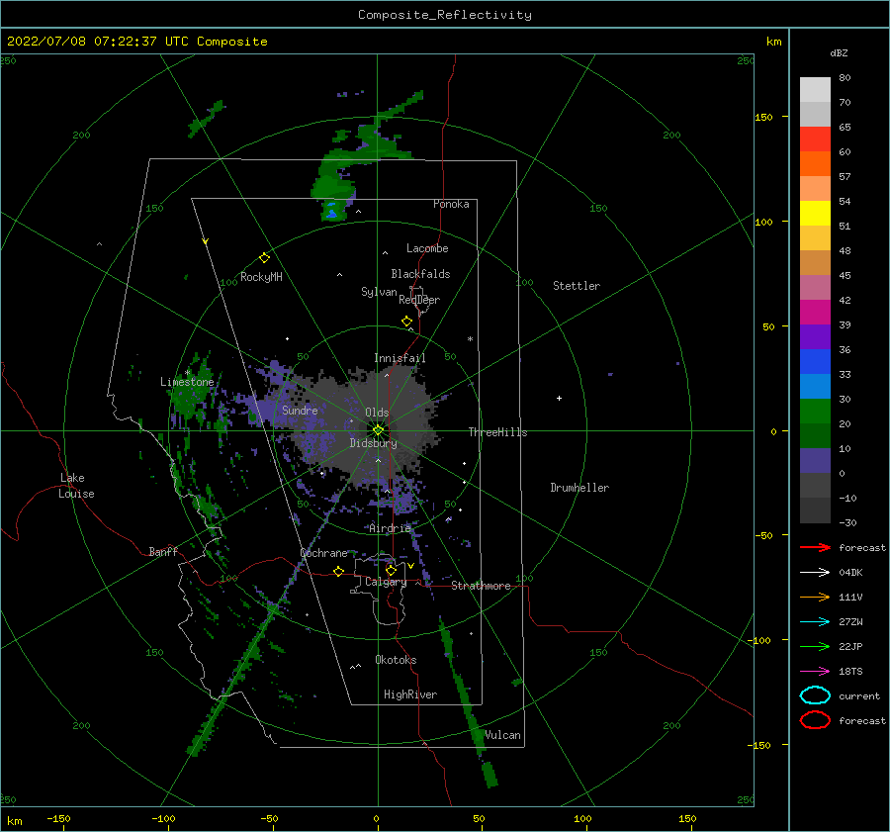The height and width of the screenshot is (832, 890).
Task: Click the Olds town label
Action: tap(377, 413)
